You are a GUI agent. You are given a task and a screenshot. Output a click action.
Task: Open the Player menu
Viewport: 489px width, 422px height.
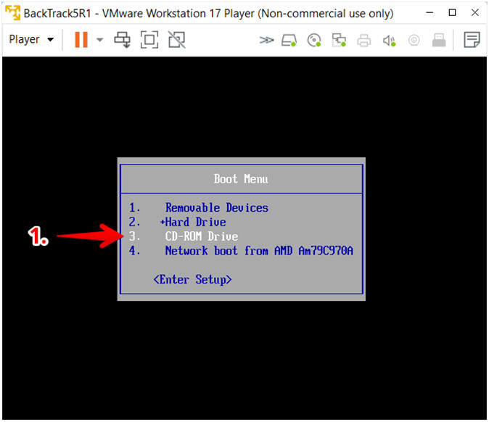coord(31,40)
